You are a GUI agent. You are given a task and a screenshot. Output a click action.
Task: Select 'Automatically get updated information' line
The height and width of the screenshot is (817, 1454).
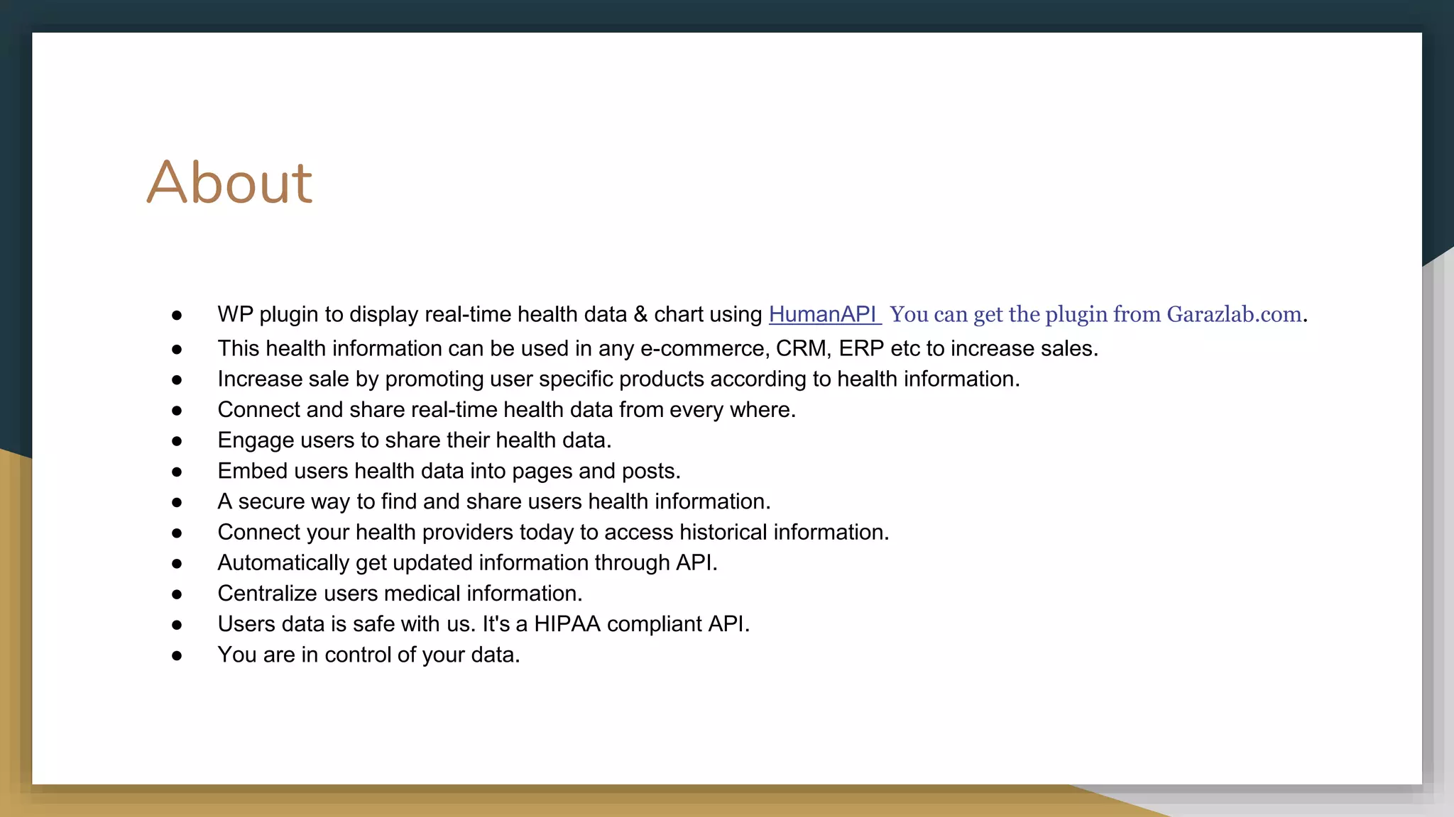pyautogui.click(x=467, y=562)
